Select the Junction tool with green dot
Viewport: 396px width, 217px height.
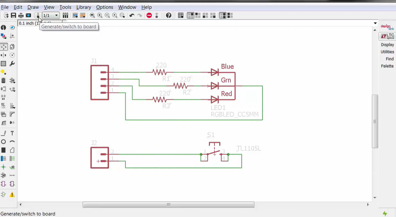pyautogui.click(x=4, y=167)
